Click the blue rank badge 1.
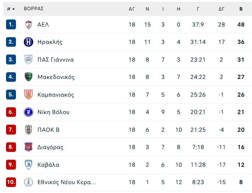Viewport: 252px width, 193px height. point(11,24)
